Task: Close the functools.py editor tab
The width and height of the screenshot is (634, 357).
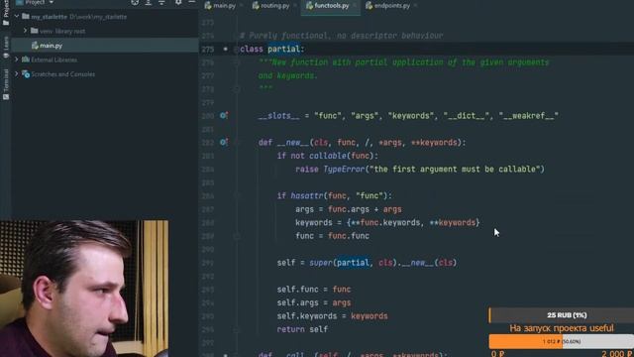Action: [x=355, y=5]
